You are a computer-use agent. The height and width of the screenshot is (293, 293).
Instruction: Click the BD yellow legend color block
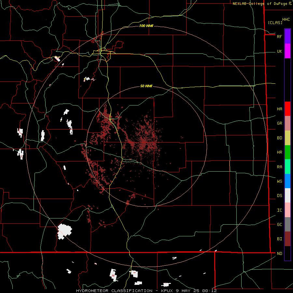287,138
